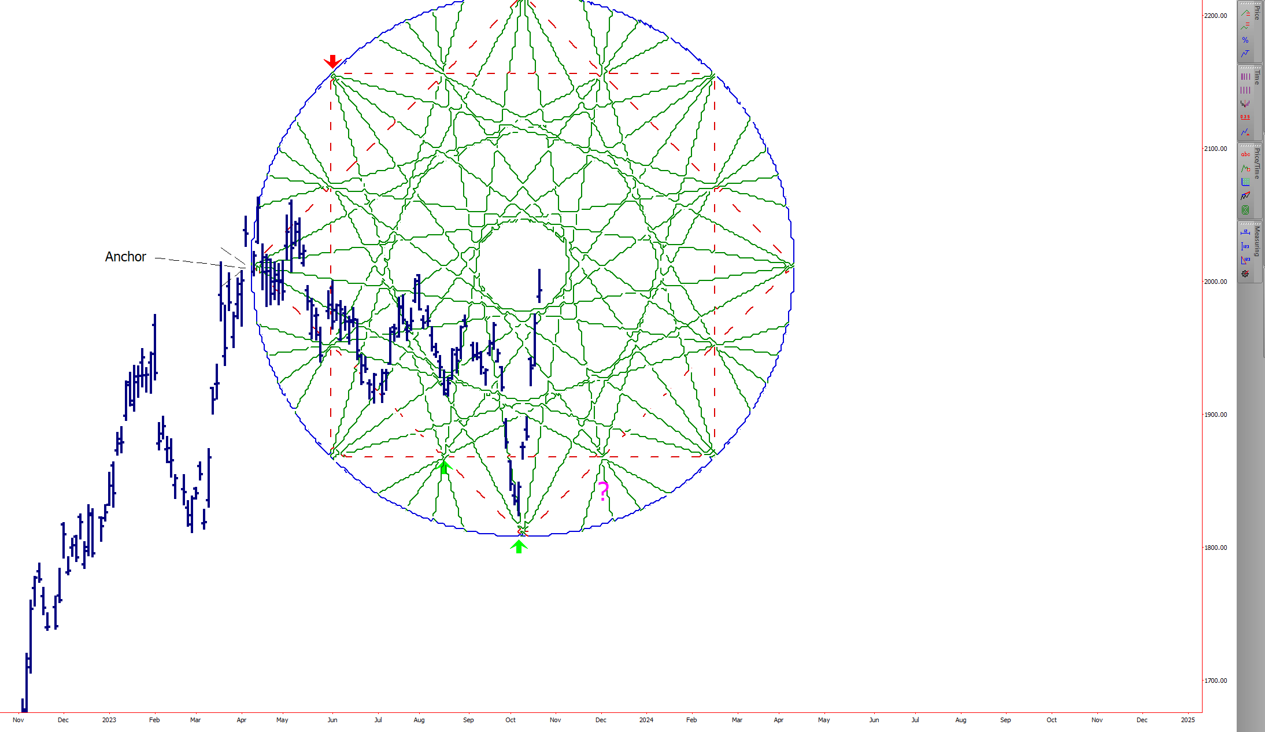Viewport: 1265px width, 732px height.
Task: Select the first Price tool with green trend and red levels
Action: click(x=1245, y=12)
